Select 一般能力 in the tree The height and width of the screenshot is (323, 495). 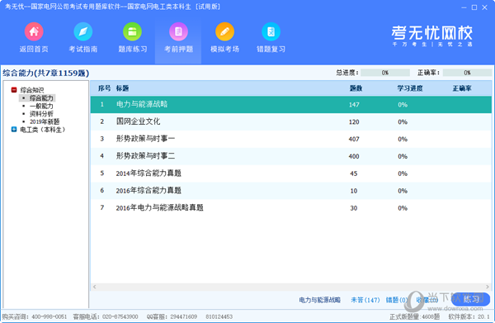(41, 106)
